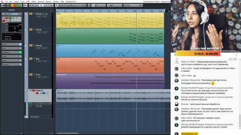Toggle the Cycle loop button
This screenshot has width=241, height=135.
click(x=37, y=5)
